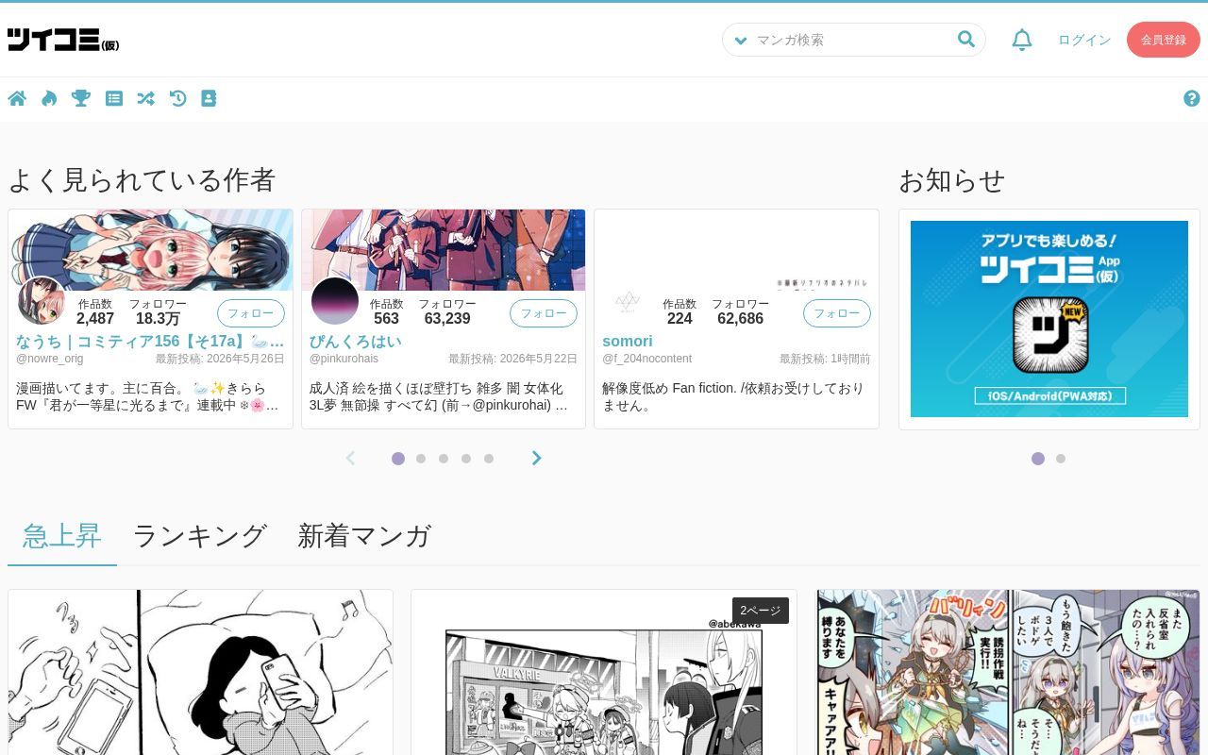Click the Tsuikomi site logo
This screenshot has height=755, width=1208.
click(63, 40)
